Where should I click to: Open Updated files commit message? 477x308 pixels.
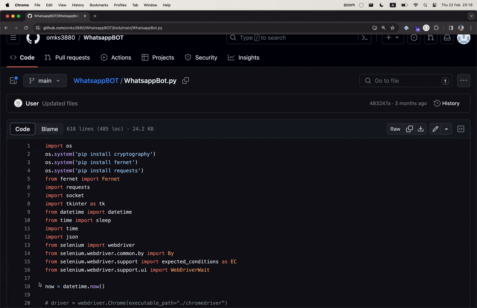point(60,103)
